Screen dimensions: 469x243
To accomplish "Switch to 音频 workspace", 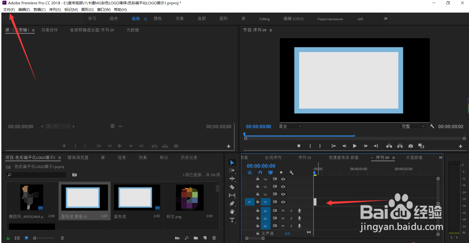I will (x=202, y=18).
